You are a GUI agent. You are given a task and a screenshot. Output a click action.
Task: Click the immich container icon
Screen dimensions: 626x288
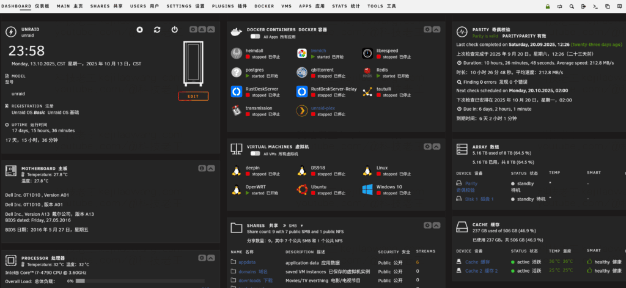(302, 53)
